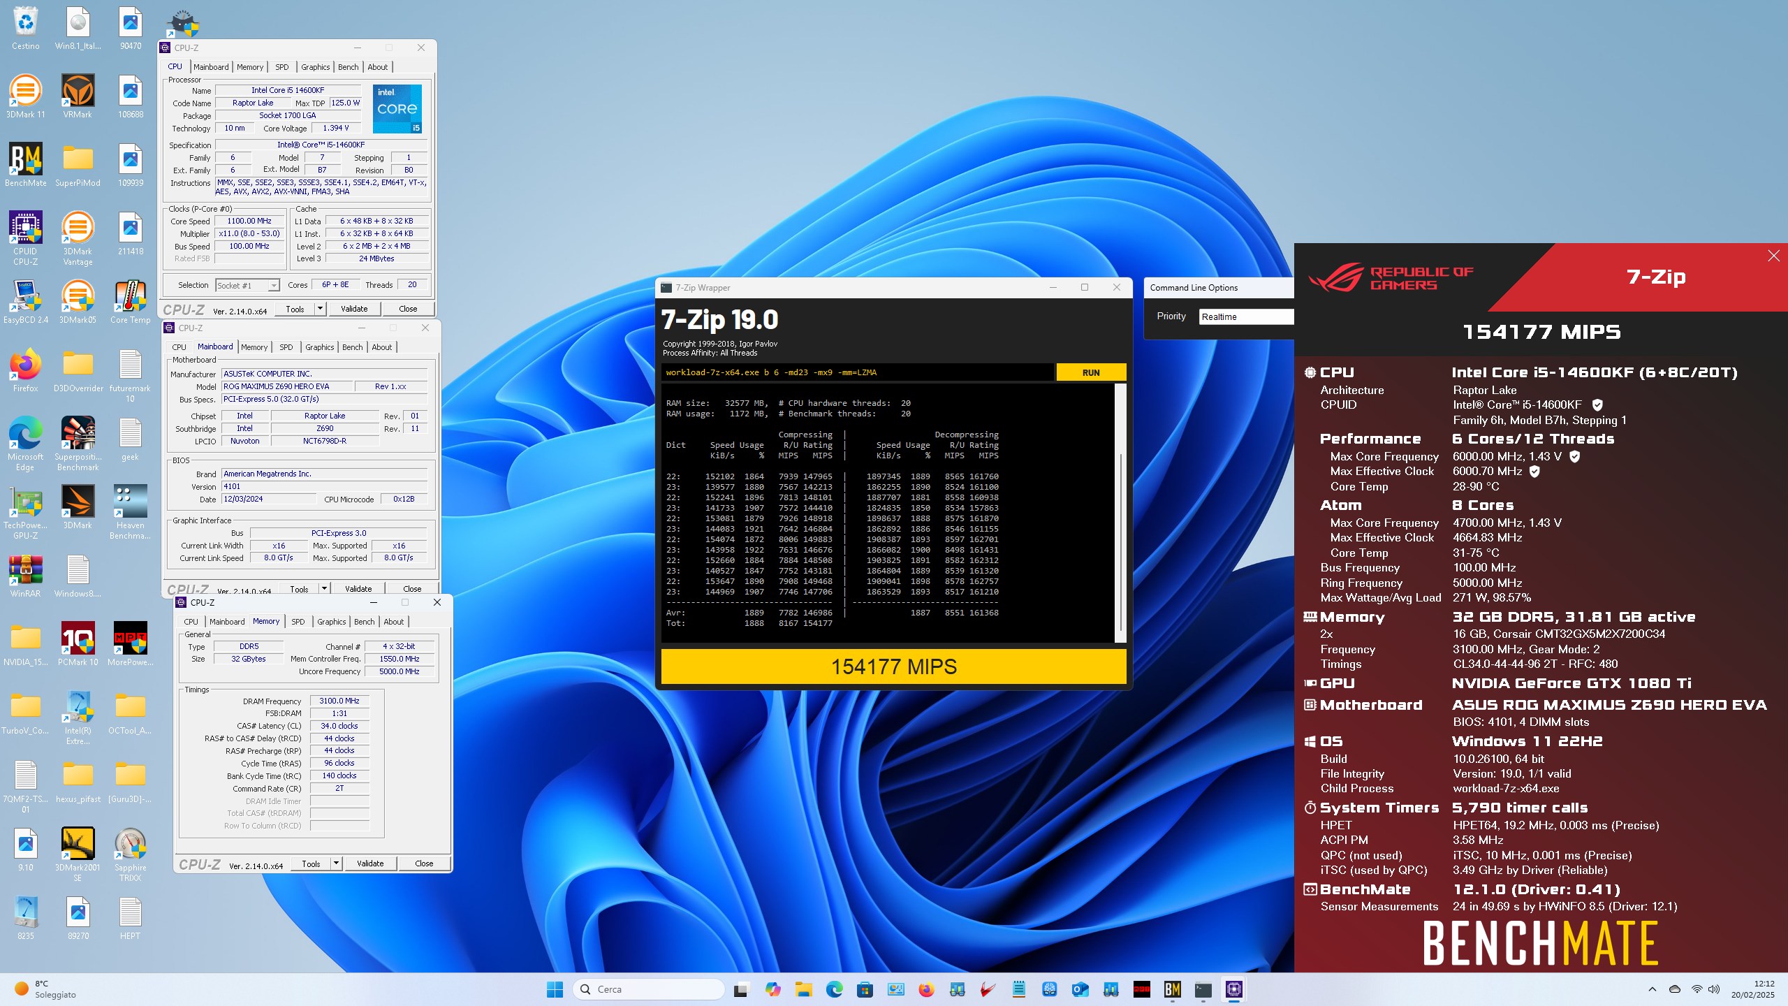Click Validate in the Memory CPU-Z window
This screenshot has width=1788, height=1006.
(x=370, y=863)
